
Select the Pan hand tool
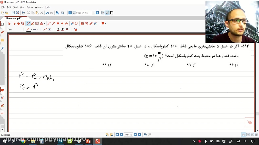tap(18, 23)
